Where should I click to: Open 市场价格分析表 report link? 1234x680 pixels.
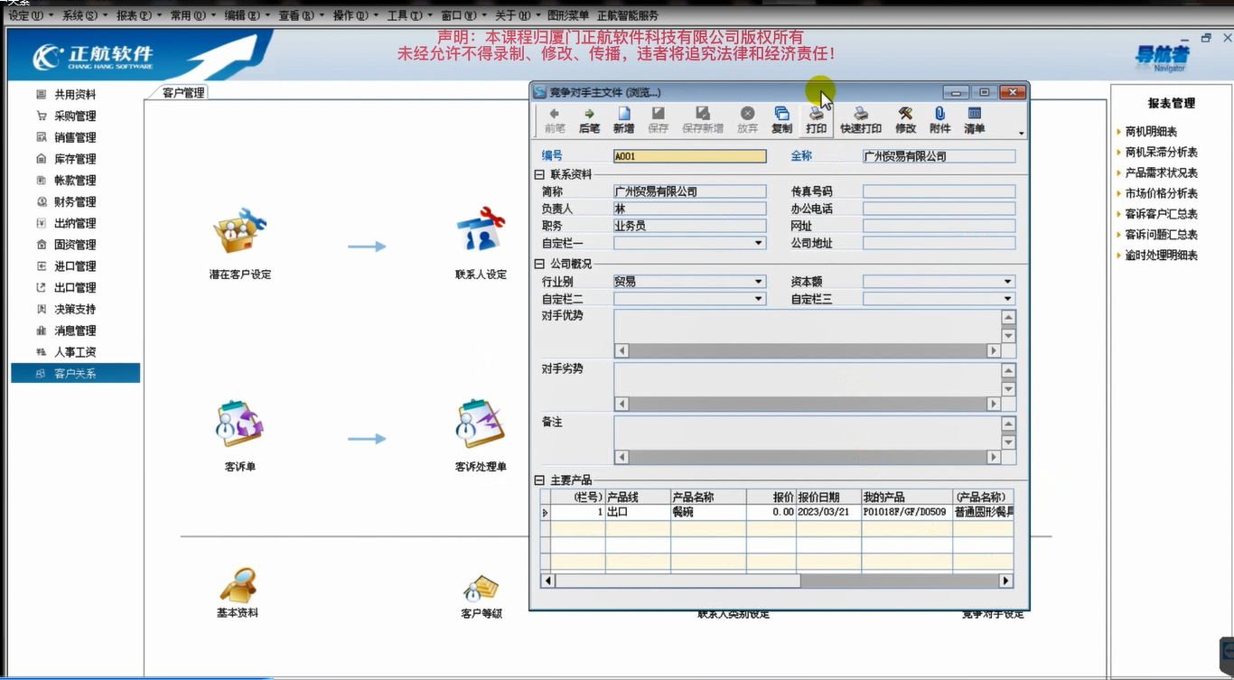click(1161, 194)
